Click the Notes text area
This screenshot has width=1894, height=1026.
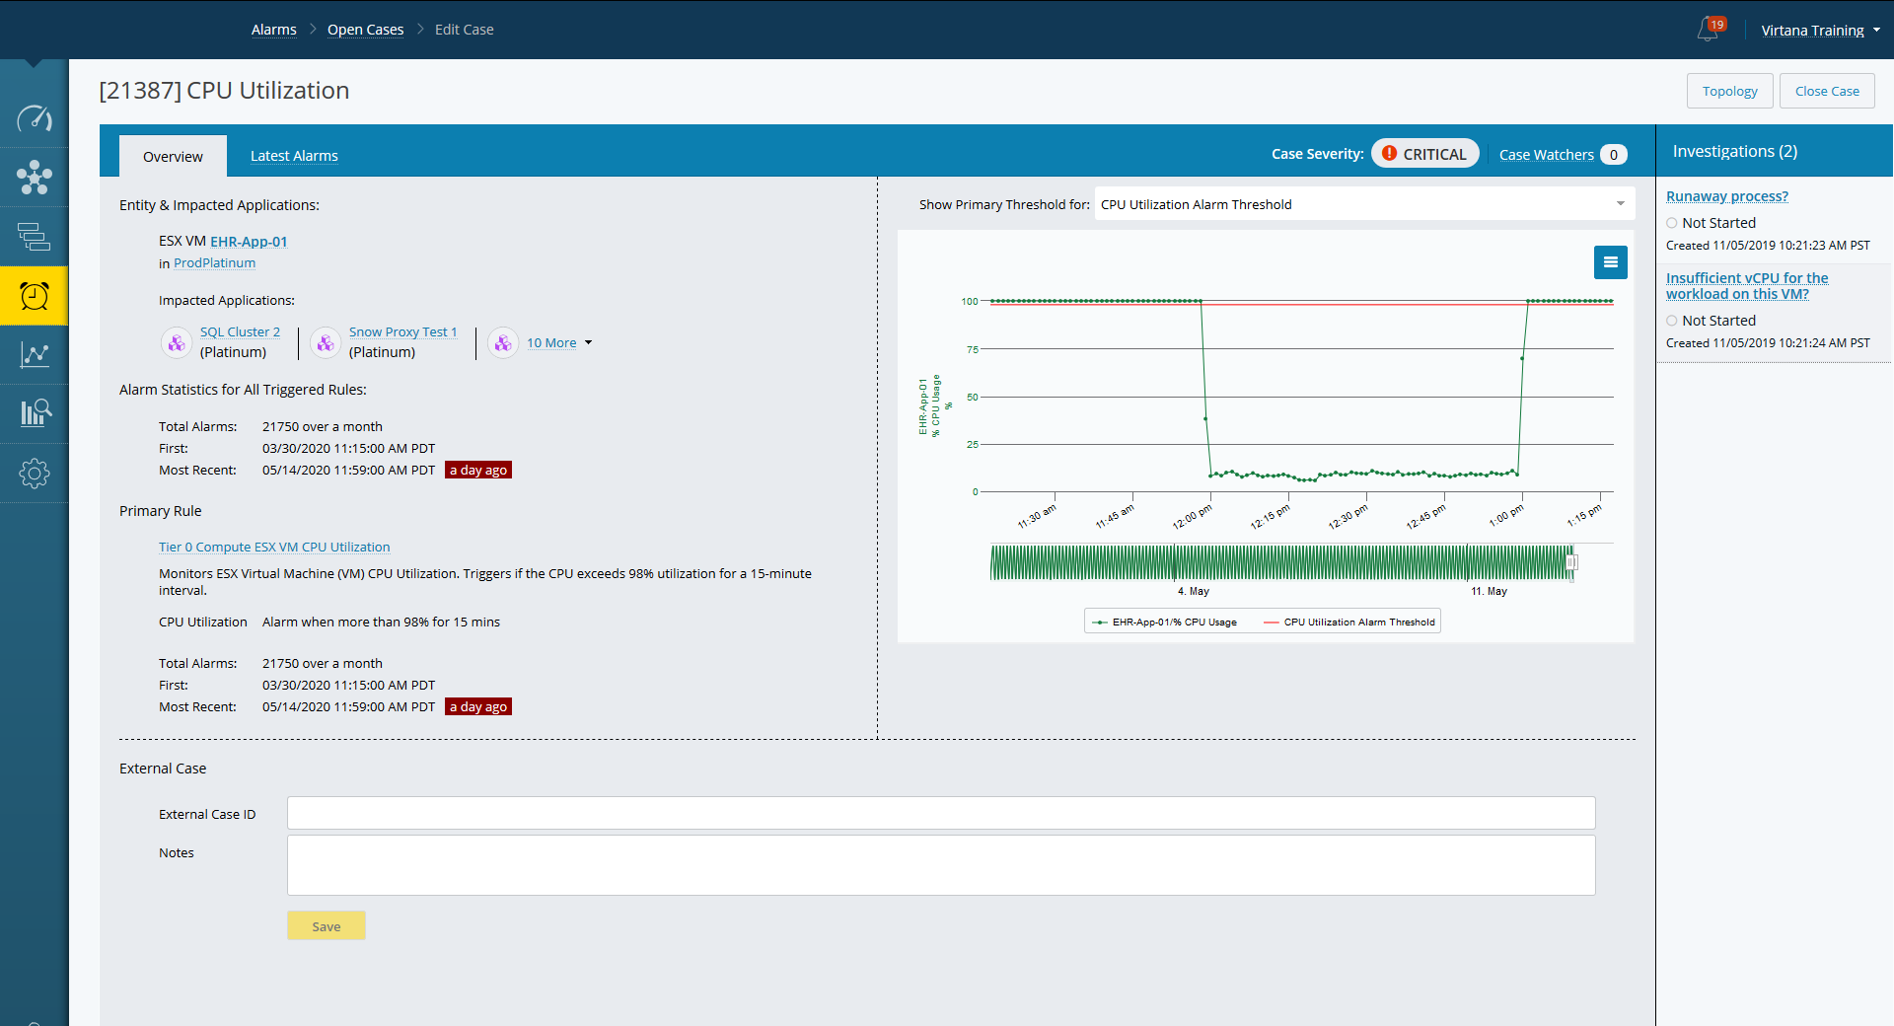(x=941, y=865)
